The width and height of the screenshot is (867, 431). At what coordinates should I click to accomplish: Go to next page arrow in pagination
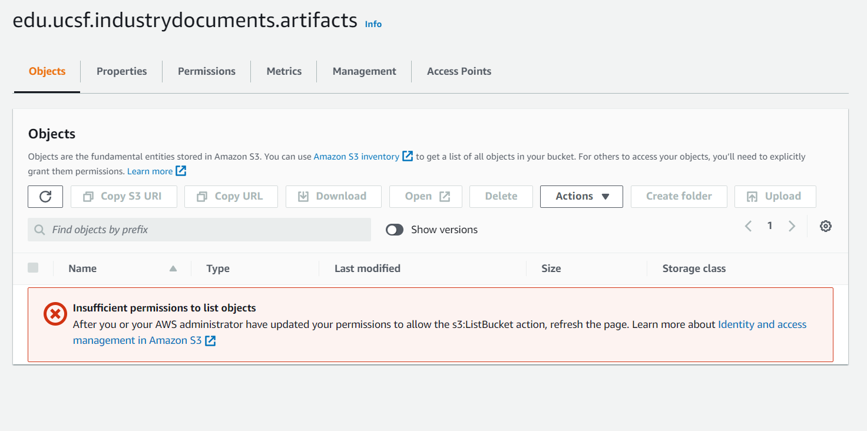(792, 226)
